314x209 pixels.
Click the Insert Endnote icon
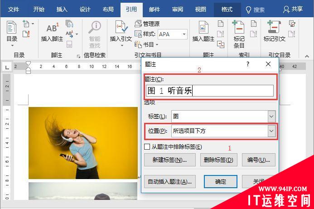[69, 24]
